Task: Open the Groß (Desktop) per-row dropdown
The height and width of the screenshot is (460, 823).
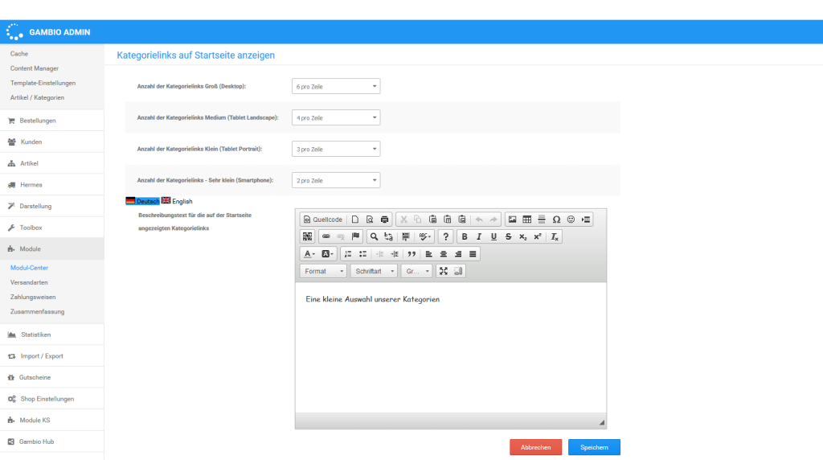Action: tap(335, 86)
